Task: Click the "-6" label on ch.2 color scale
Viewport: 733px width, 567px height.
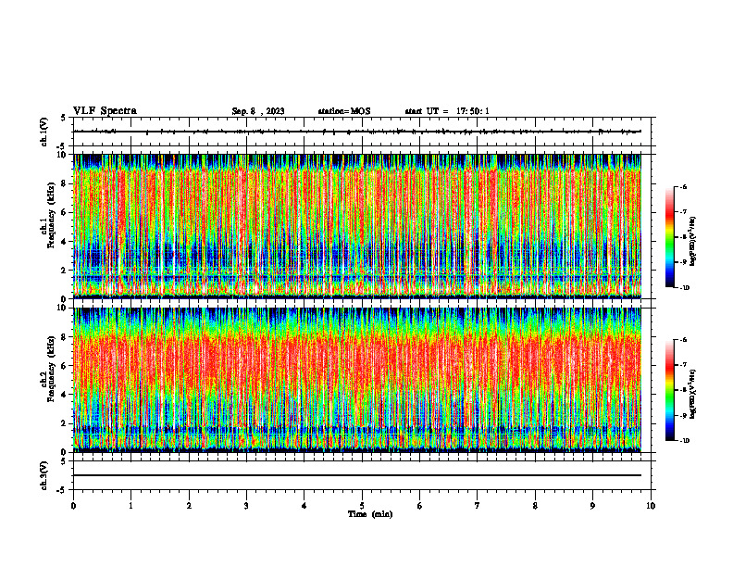Action: (x=684, y=340)
